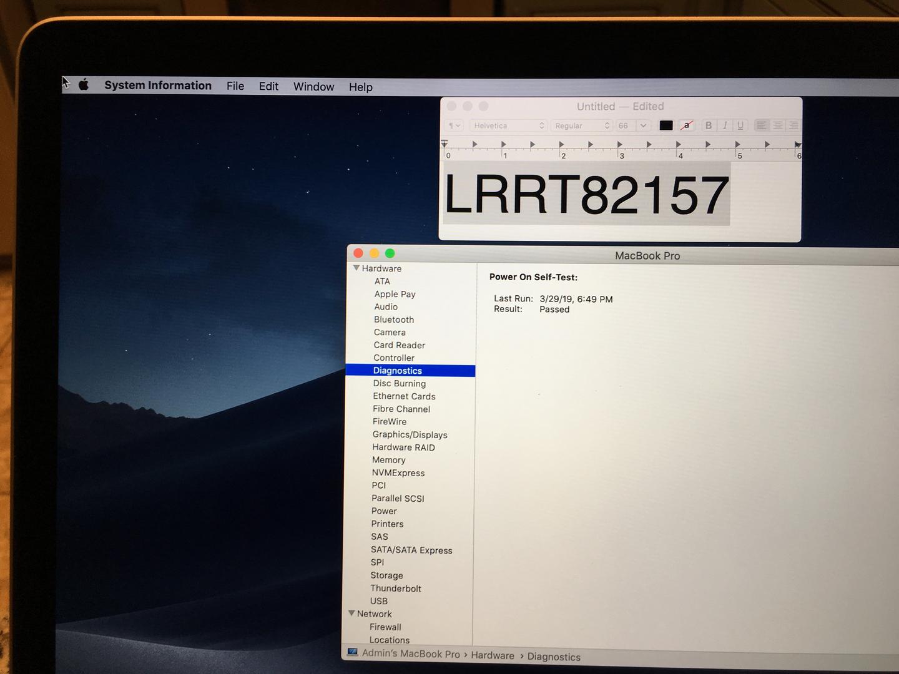Open the font size dropdown arrow
899x674 pixels.
click(x=643, y=125)
